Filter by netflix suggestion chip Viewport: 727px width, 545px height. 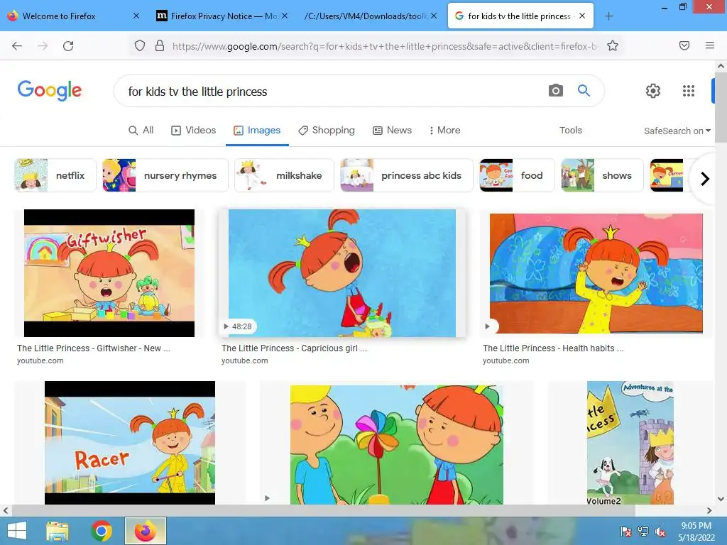(x=55, y=175)
